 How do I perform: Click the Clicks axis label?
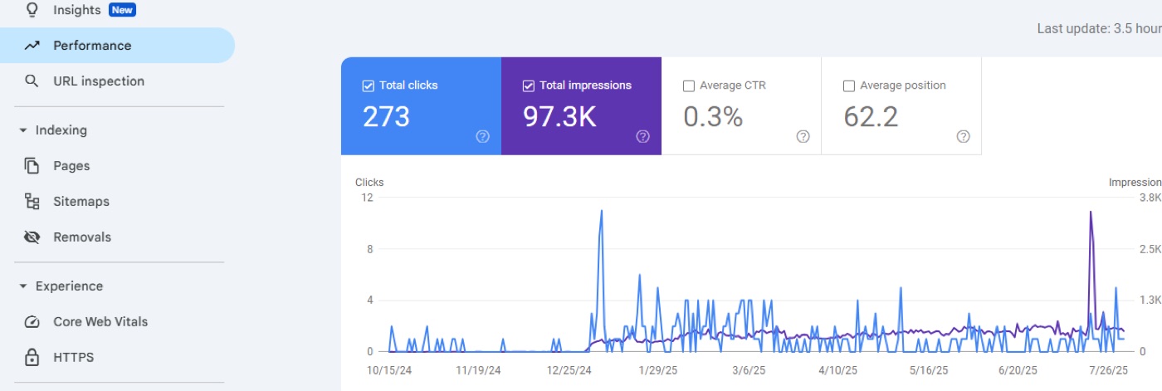point(369,182)
